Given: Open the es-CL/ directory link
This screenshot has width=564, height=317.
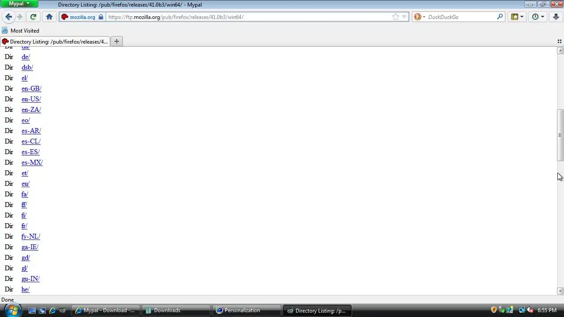Looking at the screenshot, I should [x=31, y=141].
